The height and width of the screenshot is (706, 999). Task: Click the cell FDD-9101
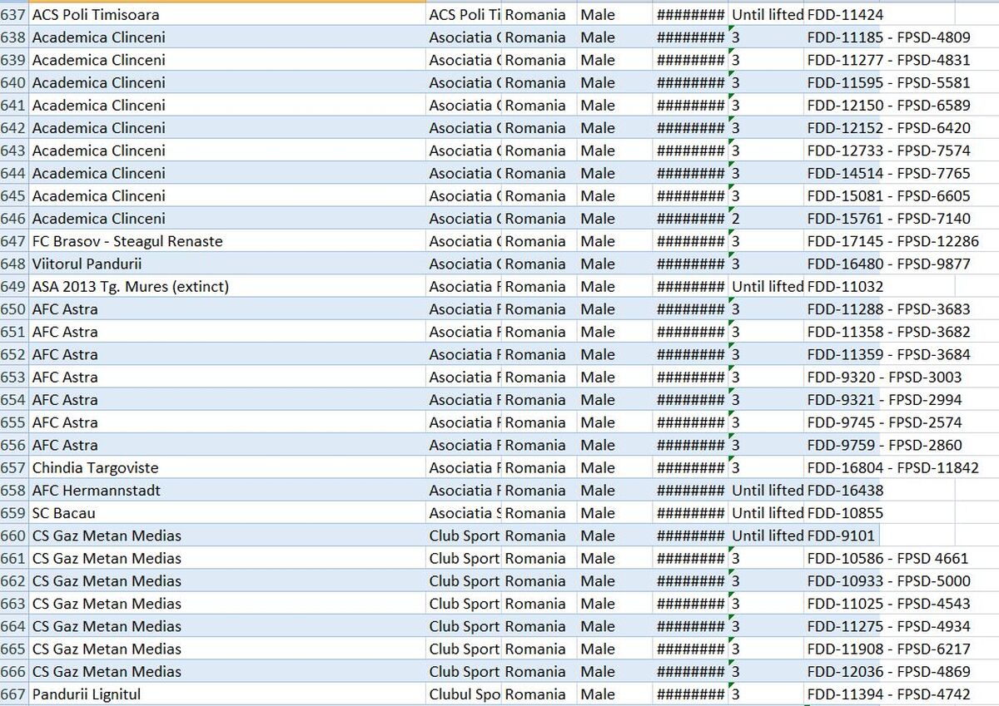(x=841, y=536)
